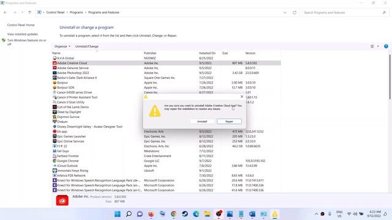This screenshot has height=220, width=392.
Task: Open the ENG US language switcher
Action: coord(339,214)
